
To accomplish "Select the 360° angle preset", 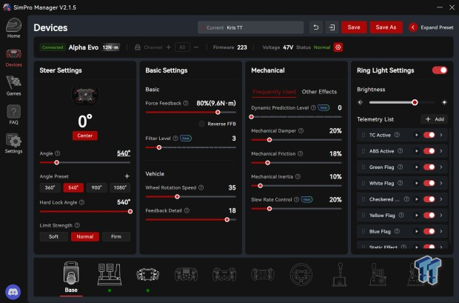I will pos(50,187).
